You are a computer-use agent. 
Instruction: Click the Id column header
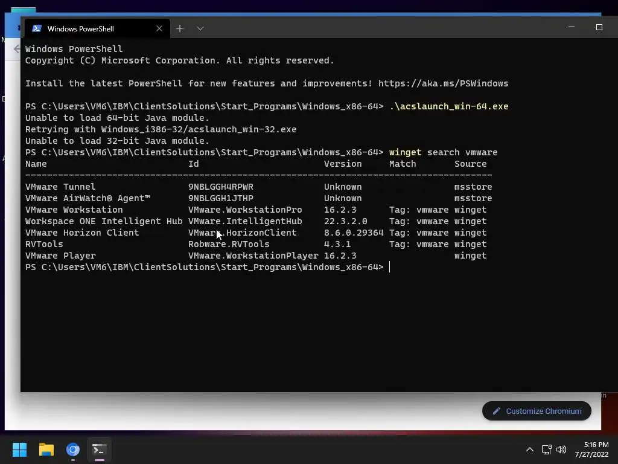point(194,164)
